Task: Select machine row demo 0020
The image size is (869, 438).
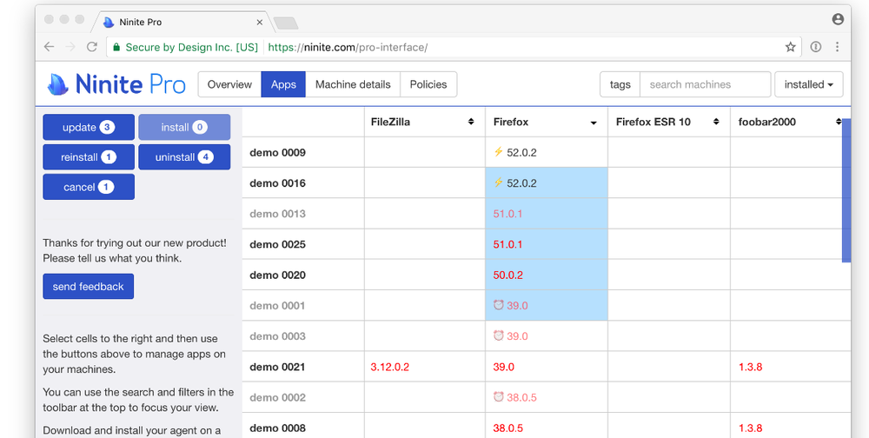Action: 302,275
